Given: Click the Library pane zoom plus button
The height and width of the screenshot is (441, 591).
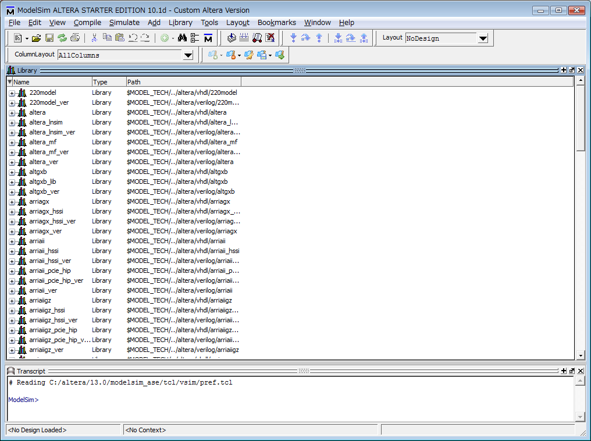Looking at the screenshot, I should click(x=564, y=70).
